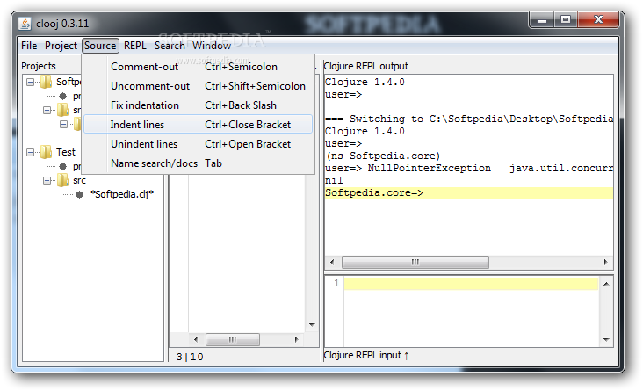The image size is (643, 391).
Task: Click the src folder icon under Test
Action: [x=62, y=180]
